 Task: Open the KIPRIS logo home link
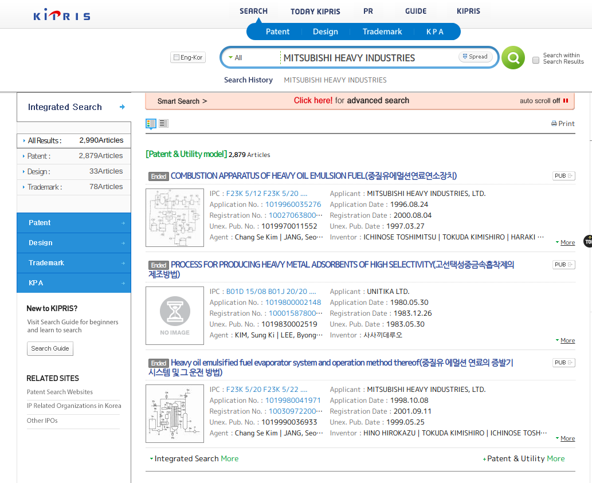point(62,15)
